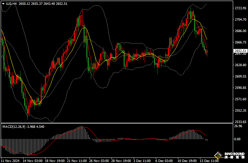Select the MACD(12,26,9) indicator label
Image resolution: width=248 pixels, height=163 pixels.
[x=14, y=127]
